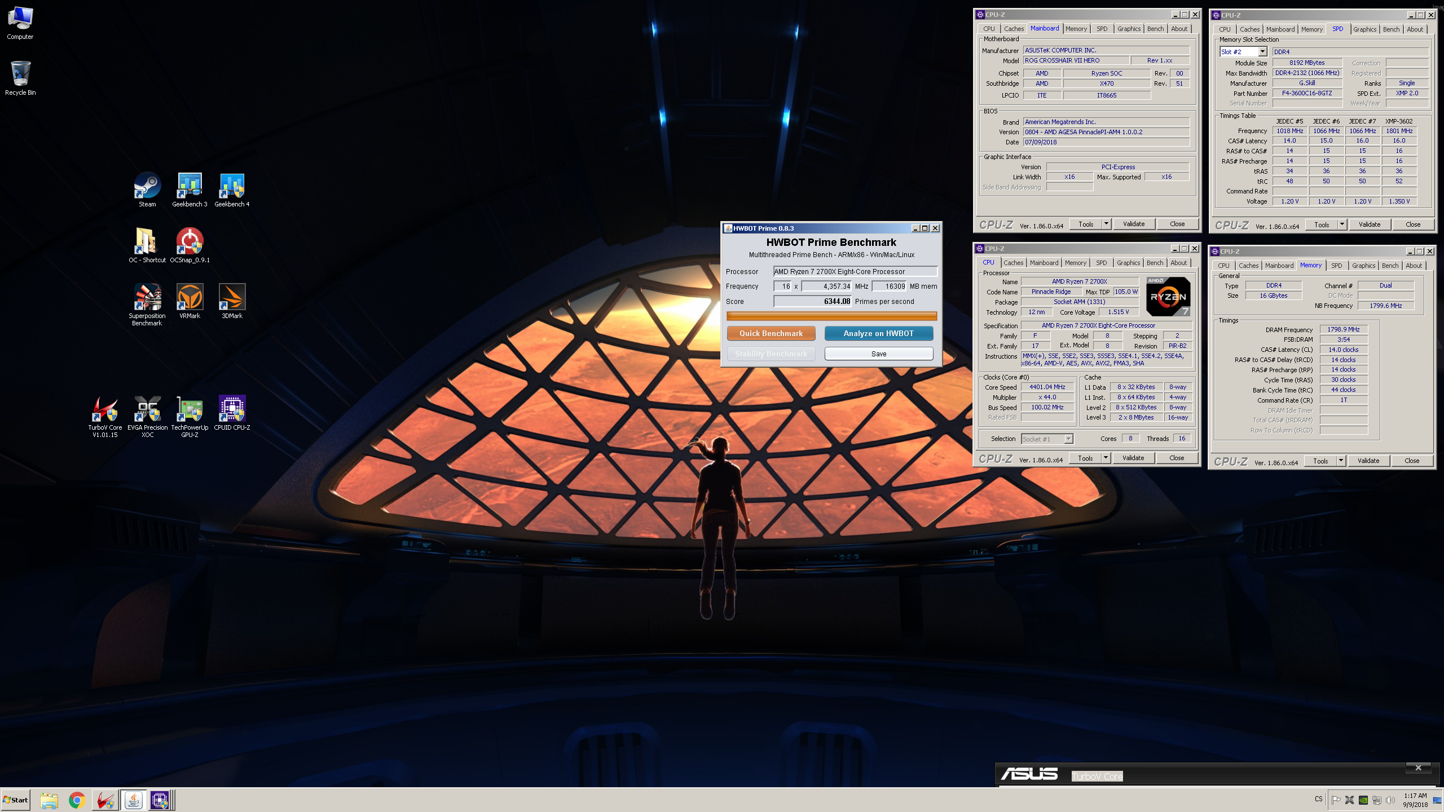Image resolution: width=1444 pixels, height=812 pixels.
Task: Close the ASUS TurboV Core popup
Action: pos(1418,767)
